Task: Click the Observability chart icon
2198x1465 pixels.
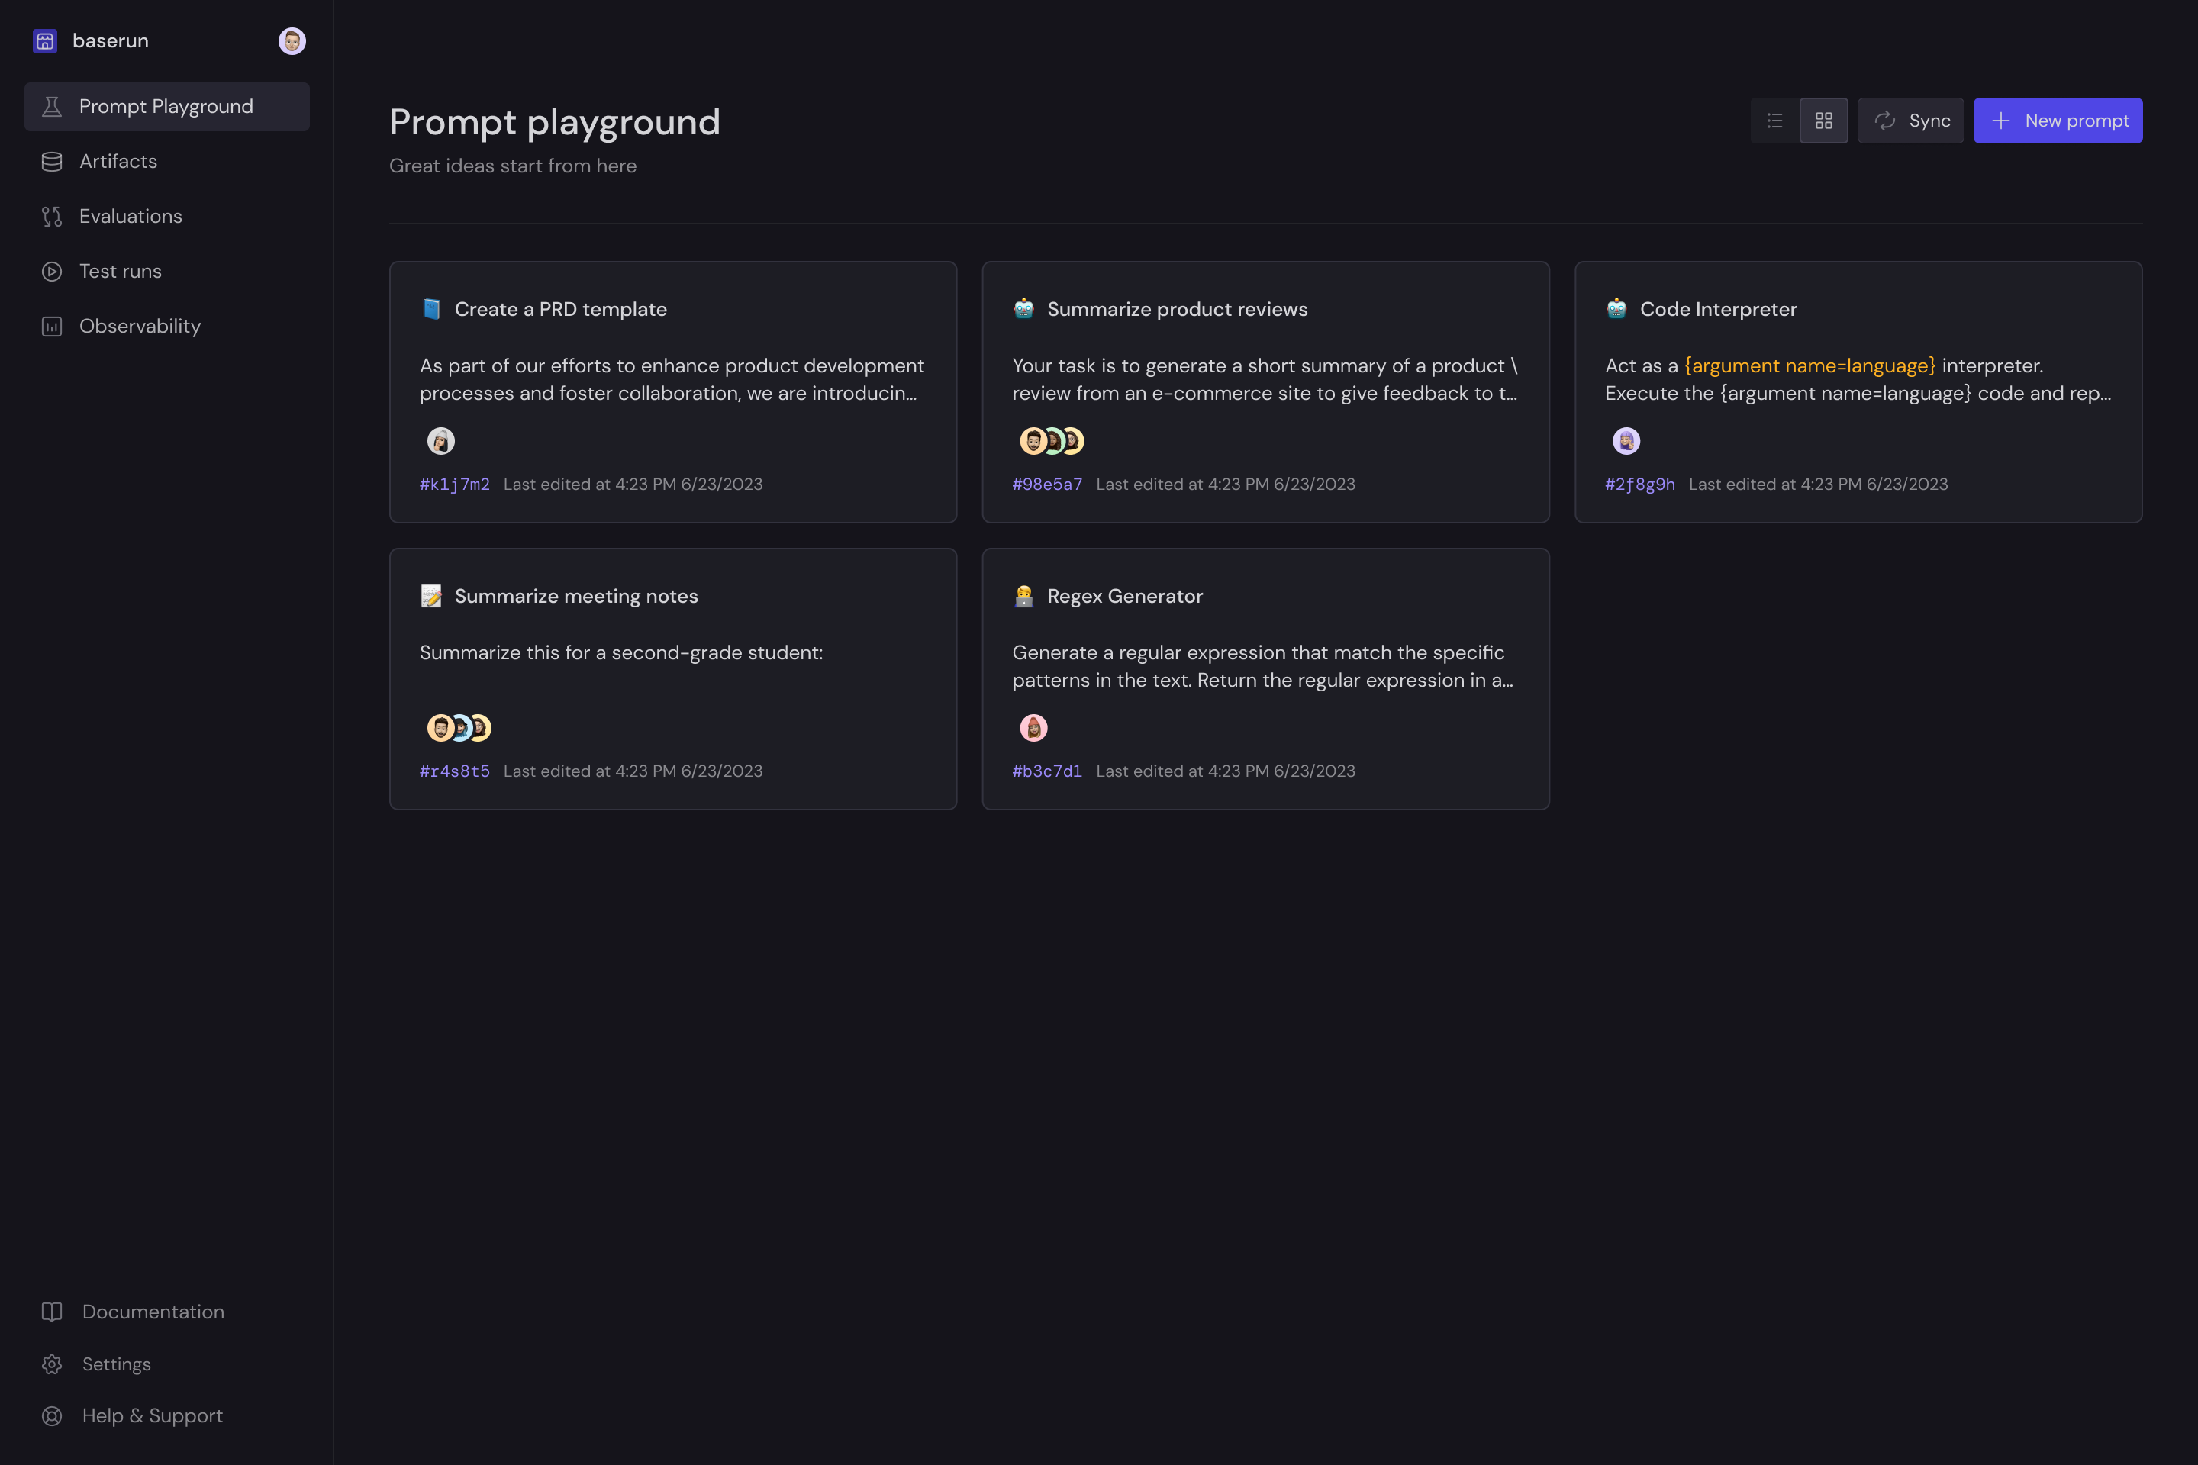Action: pyautogui.click(x=53, y=326)
